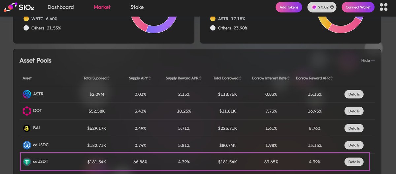Image resolution: width=396 pixels, height=174 pixels.
Task: Sort by Total Borrowed column arrows
Action: click(240, 78)
